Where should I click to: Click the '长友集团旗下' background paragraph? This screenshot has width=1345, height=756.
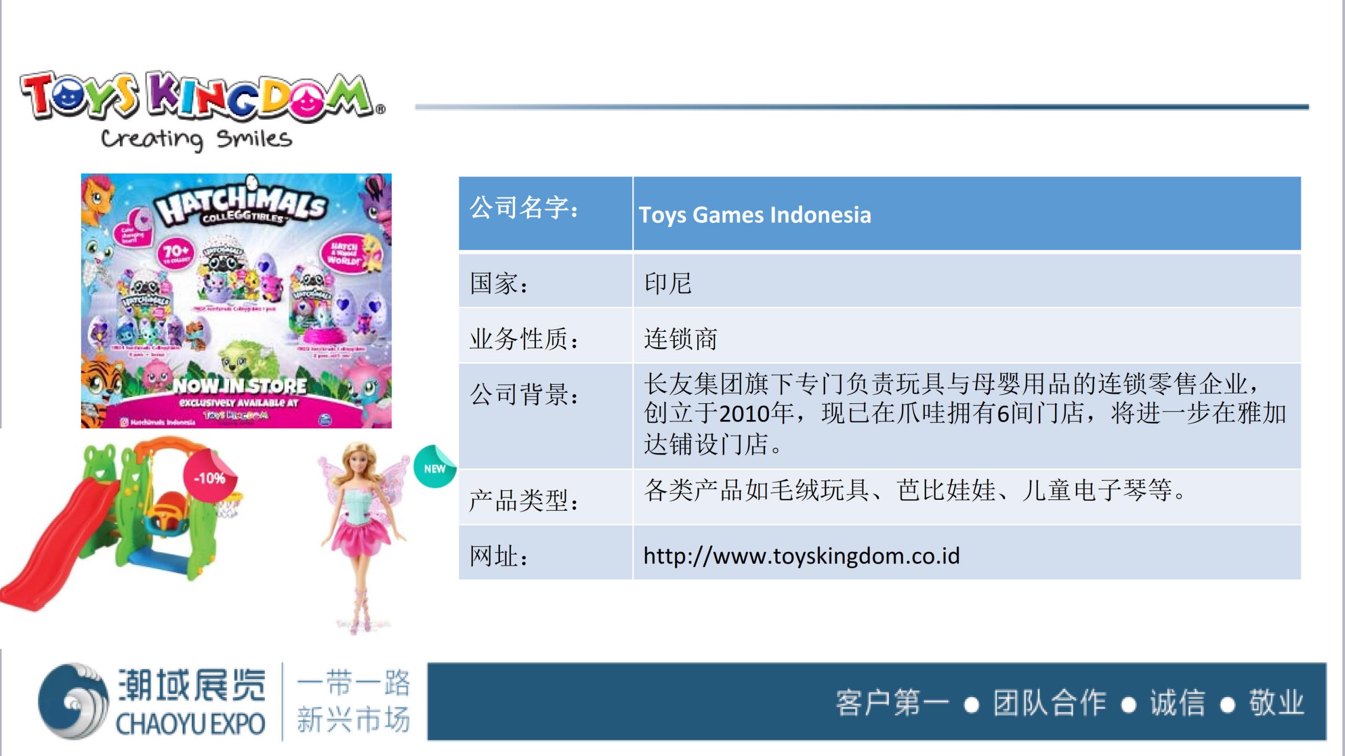965,414
